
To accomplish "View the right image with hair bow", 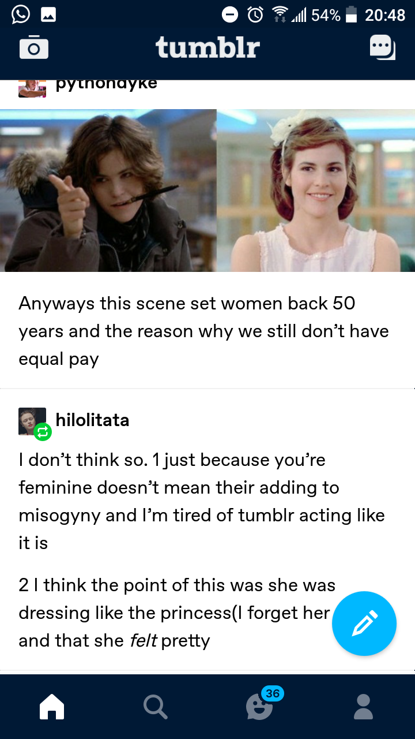I will (316, 191).
